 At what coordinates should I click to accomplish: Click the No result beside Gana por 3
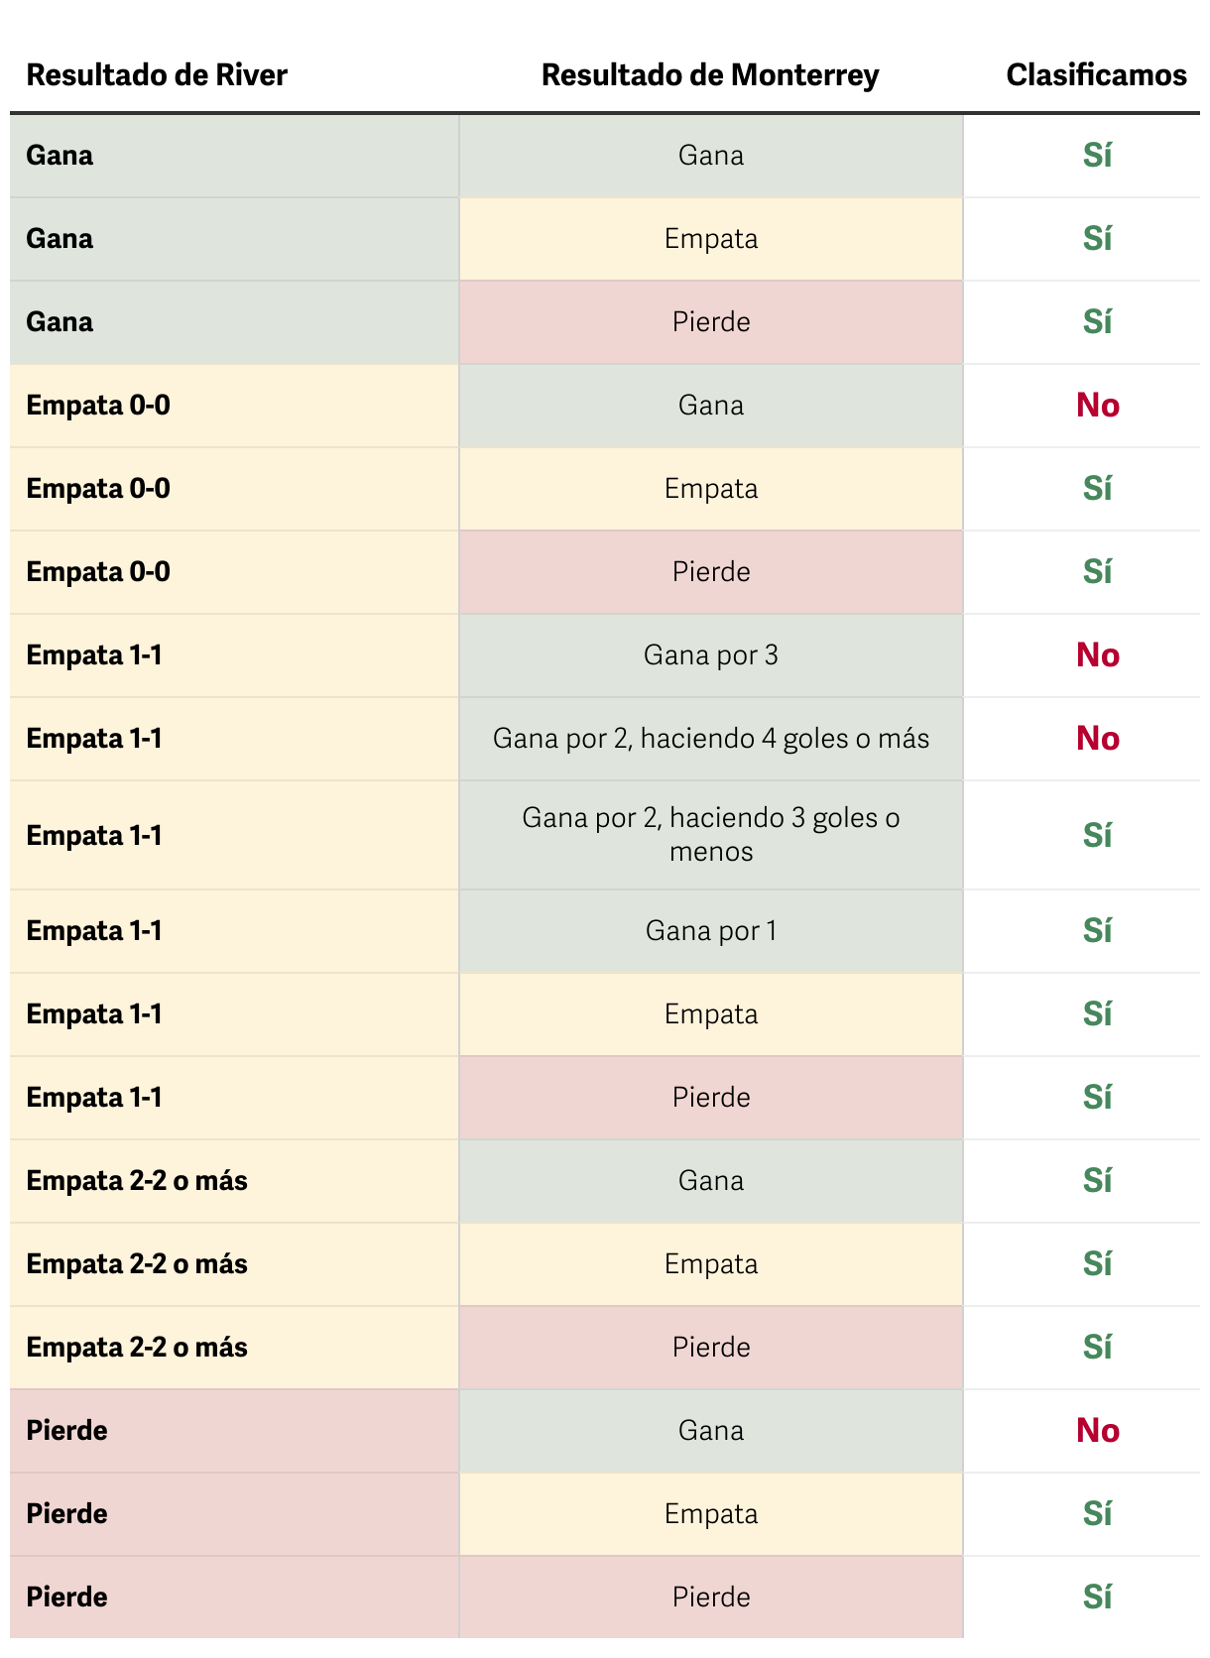(1098, 655)
